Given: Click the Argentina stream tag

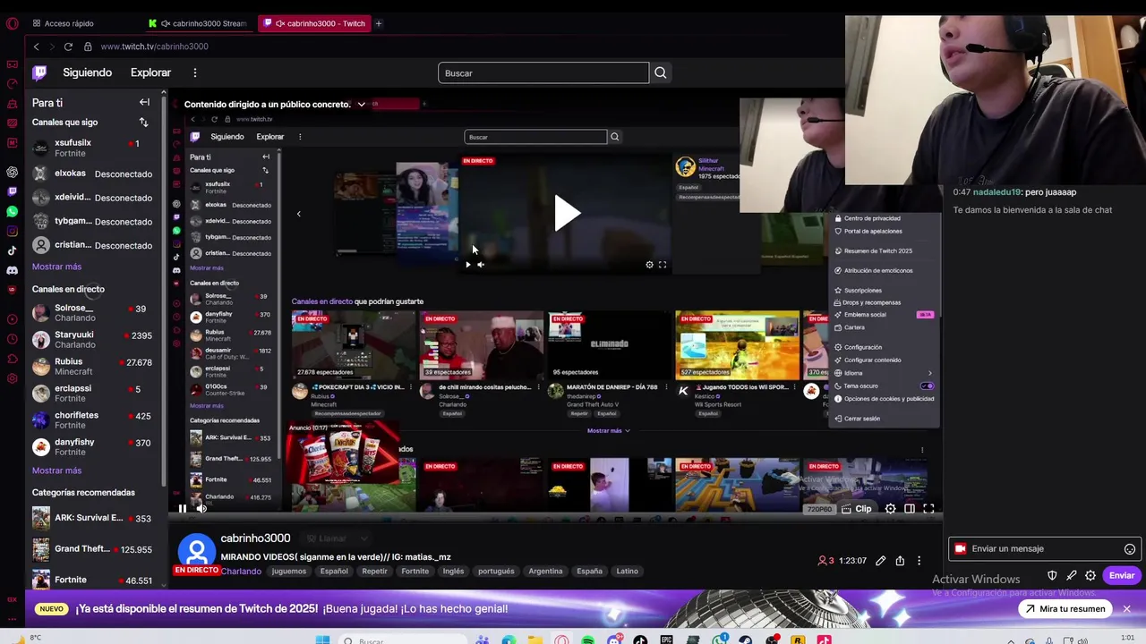Looking at the screenshot, I should click(545, 571).
